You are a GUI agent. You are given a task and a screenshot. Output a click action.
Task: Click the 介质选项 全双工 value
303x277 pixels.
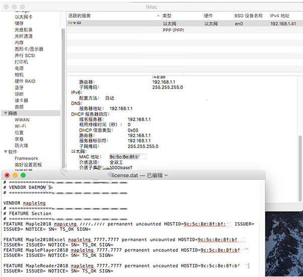[x=116, y=162]
